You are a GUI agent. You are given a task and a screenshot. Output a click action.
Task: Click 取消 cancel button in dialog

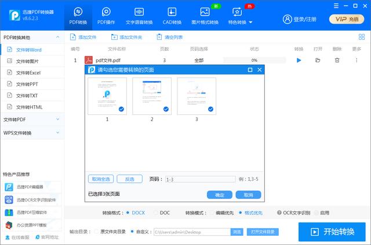[249, 195]
